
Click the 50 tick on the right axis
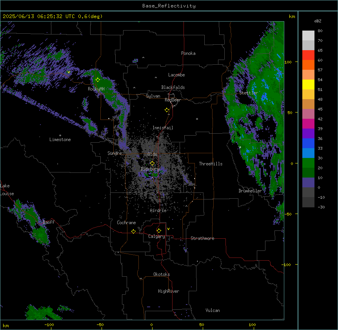point(290,112)
